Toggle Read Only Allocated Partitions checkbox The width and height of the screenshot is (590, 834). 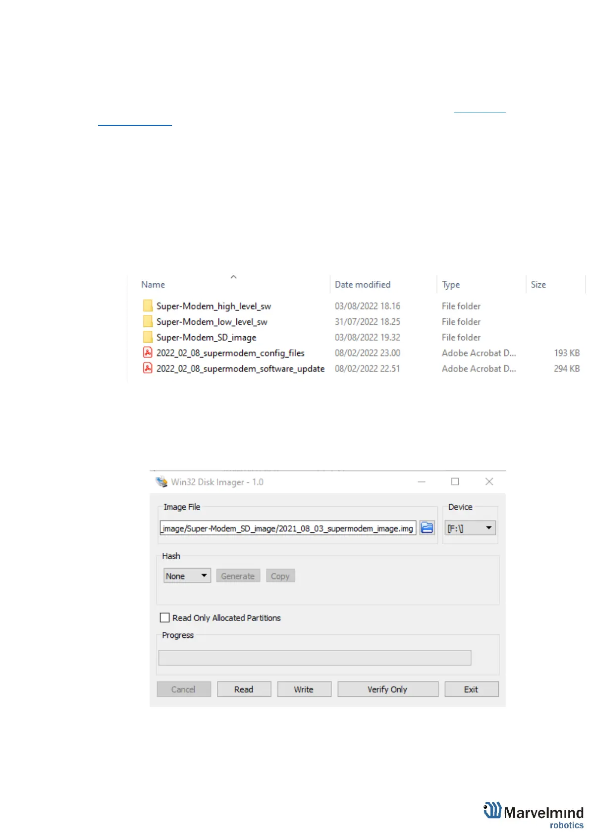coord(165,618)
